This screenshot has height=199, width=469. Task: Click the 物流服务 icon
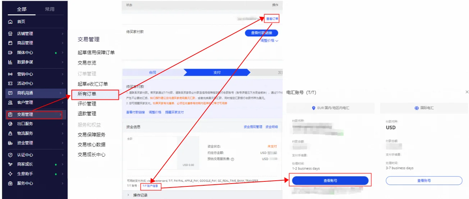(10, 133)
